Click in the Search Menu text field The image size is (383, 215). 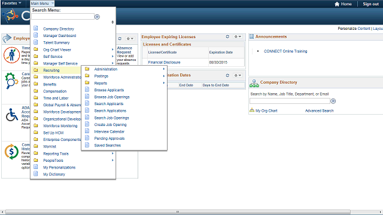(63, 17)
